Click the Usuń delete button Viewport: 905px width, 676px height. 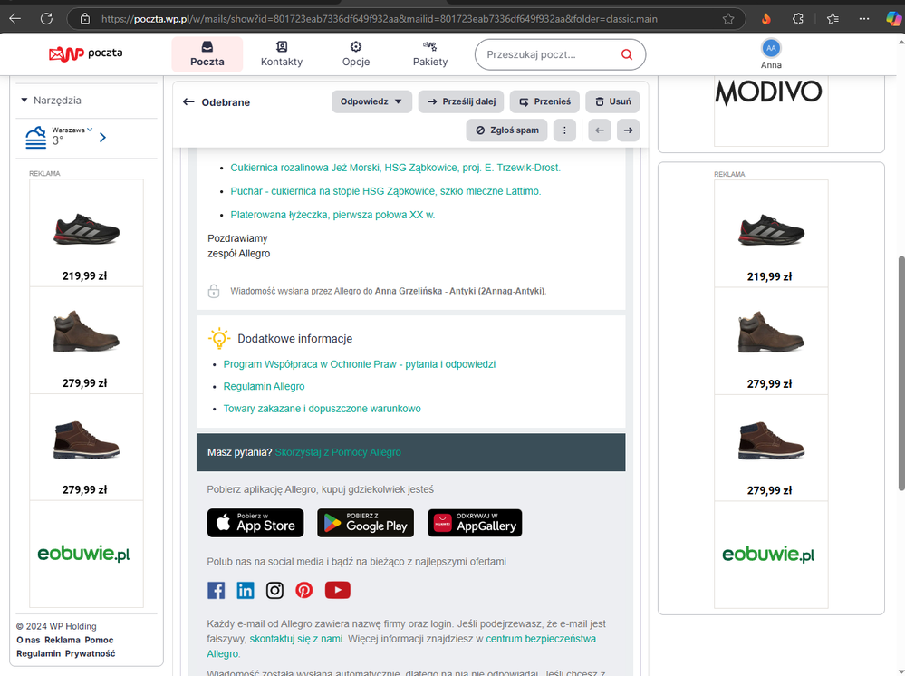coord(612,101)
